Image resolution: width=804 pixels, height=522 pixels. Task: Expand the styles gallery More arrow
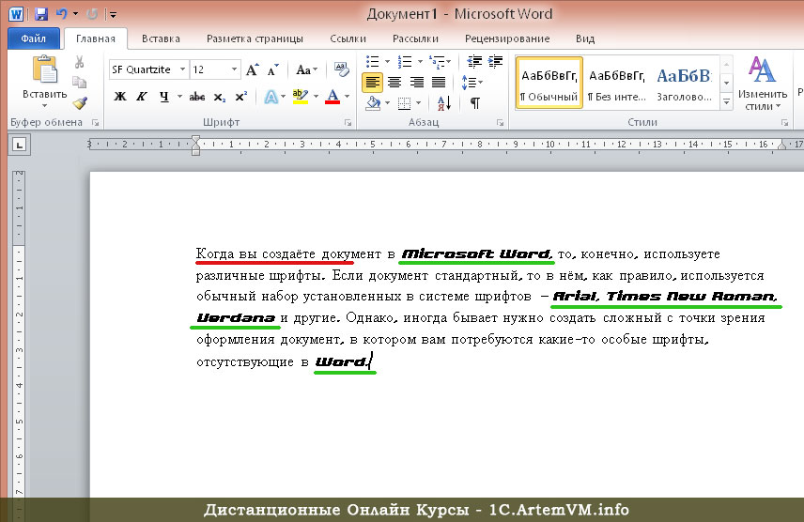click(727, 101)
